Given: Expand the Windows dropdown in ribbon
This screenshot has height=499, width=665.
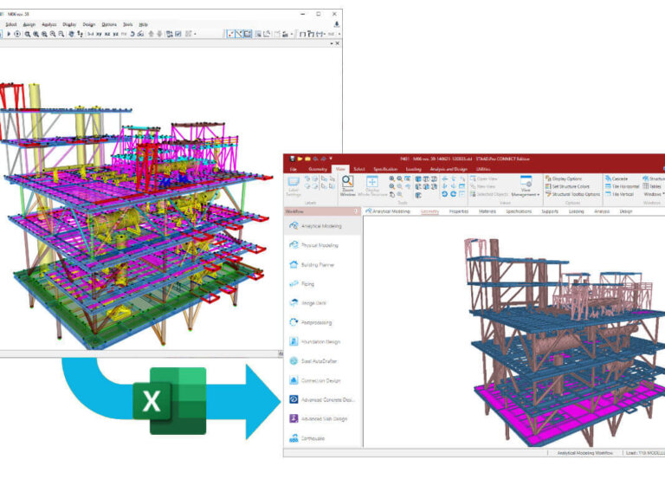Looking at the screenshot, I should 654,194.
